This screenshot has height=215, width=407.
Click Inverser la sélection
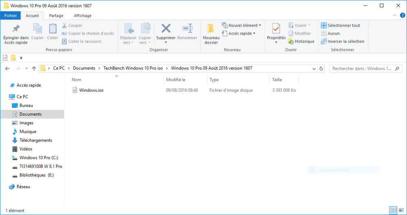[x=342, y=42]
